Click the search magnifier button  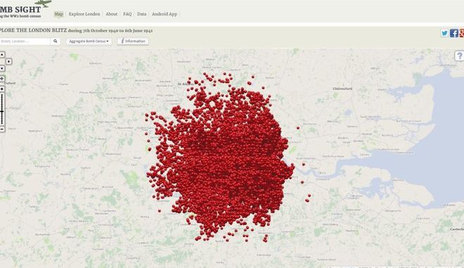click(56, 42)
